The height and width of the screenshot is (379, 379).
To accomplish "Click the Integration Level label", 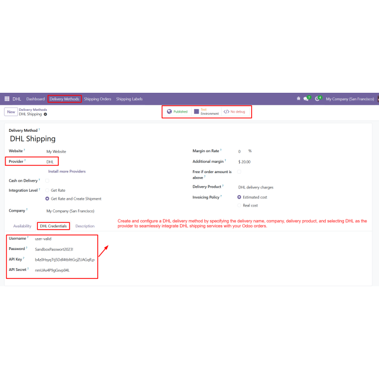I will pos(23,191).
